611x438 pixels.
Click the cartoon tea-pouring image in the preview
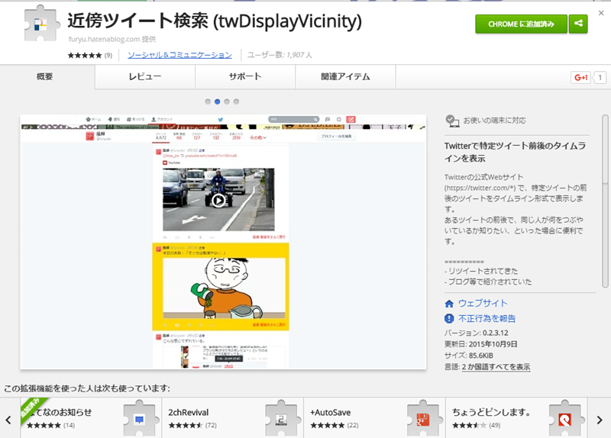224,288
